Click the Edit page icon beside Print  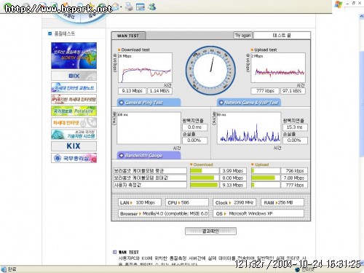141,7
